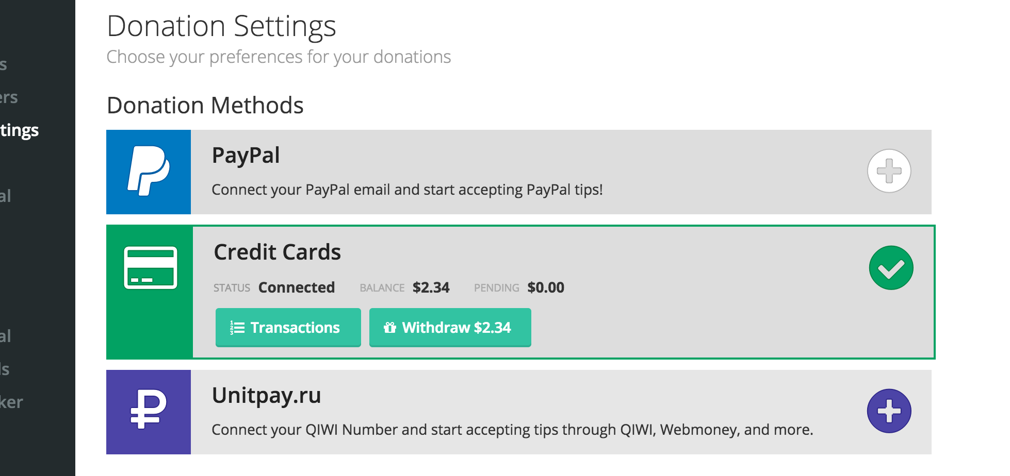This screenshot has width=1010, height=476.
Task: Click the gift icon on Withdraw button
Action: [390, 328]
